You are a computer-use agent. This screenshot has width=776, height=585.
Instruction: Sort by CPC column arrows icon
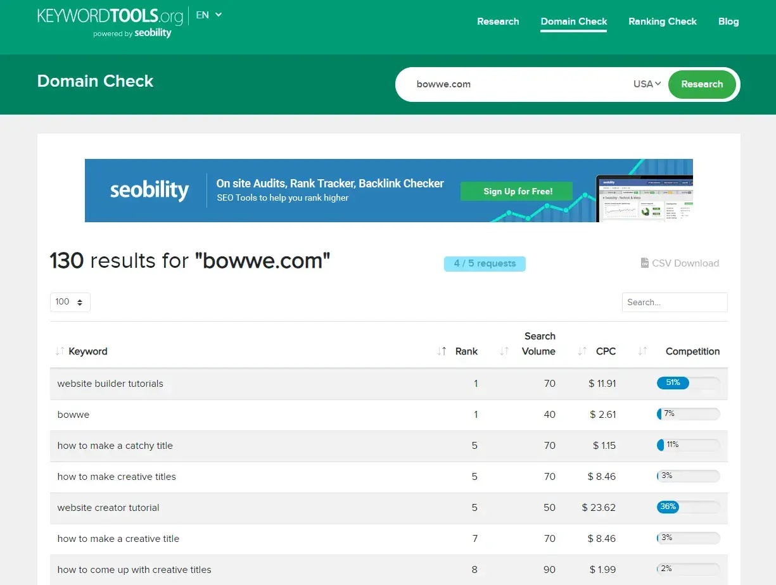pyautogui.click(x=583, y=351)
